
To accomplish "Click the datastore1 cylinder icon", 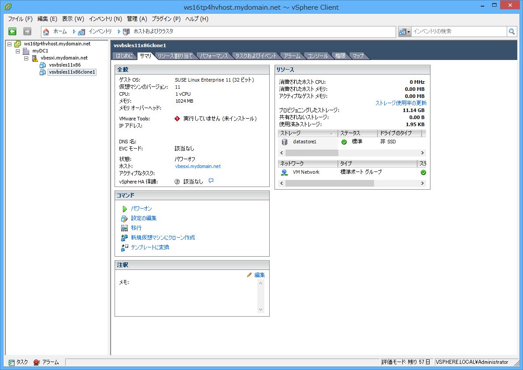I will click(285, 142).
